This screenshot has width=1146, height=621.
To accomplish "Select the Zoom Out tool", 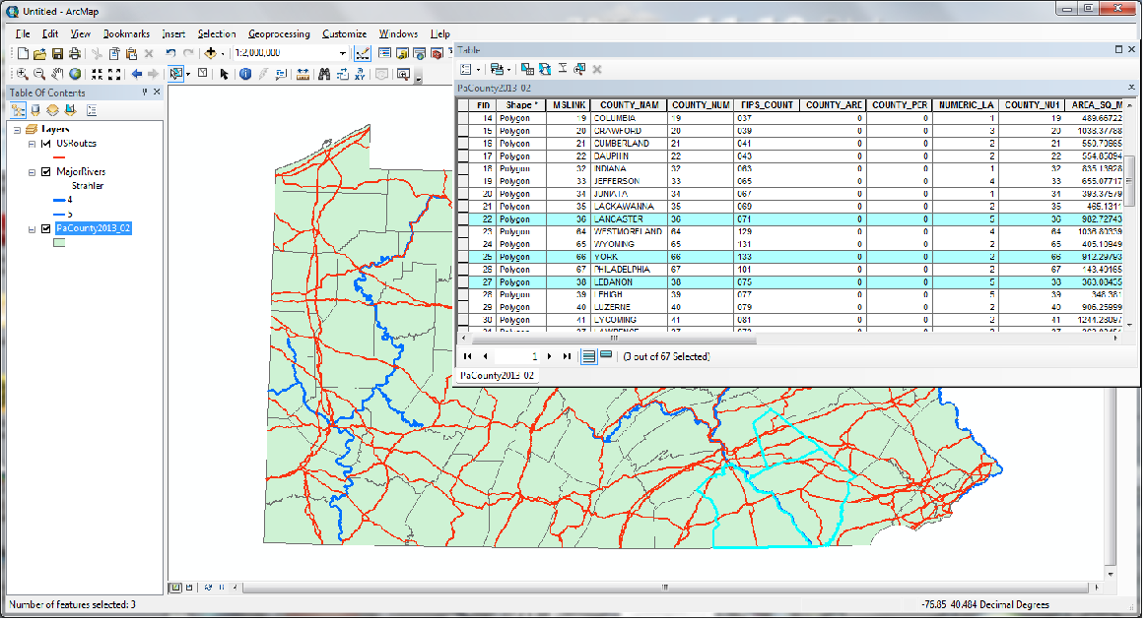I will point(39,75).
